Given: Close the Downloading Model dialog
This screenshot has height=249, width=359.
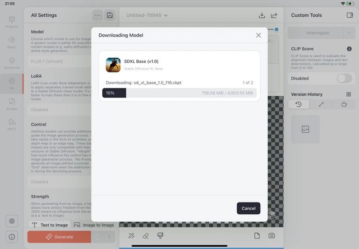Looking at the screenshot, I should pos(259,35).
